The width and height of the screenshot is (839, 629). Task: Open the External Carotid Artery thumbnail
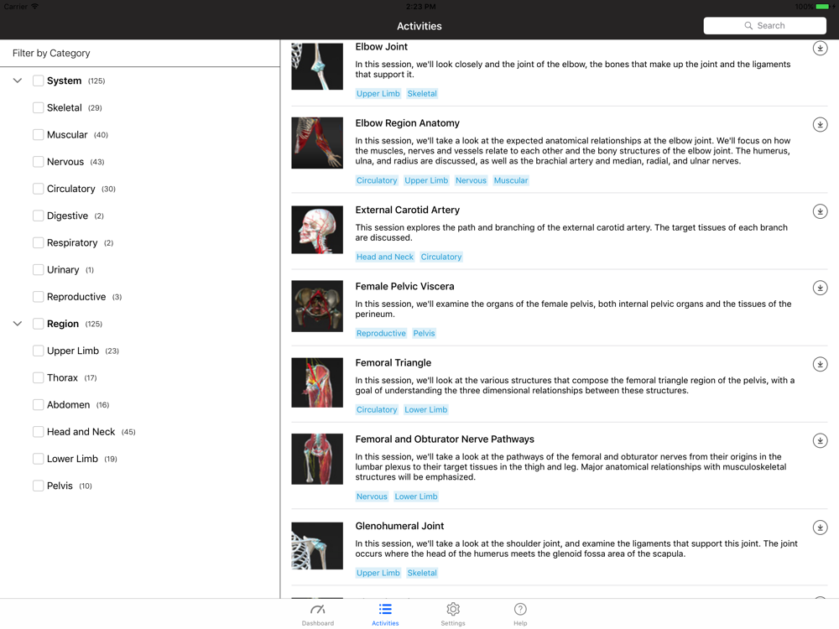pos(317,230)
